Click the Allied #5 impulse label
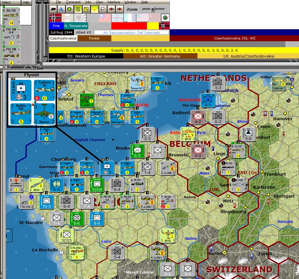The height and width of the screenshot is (279, 299). point(83,32)
